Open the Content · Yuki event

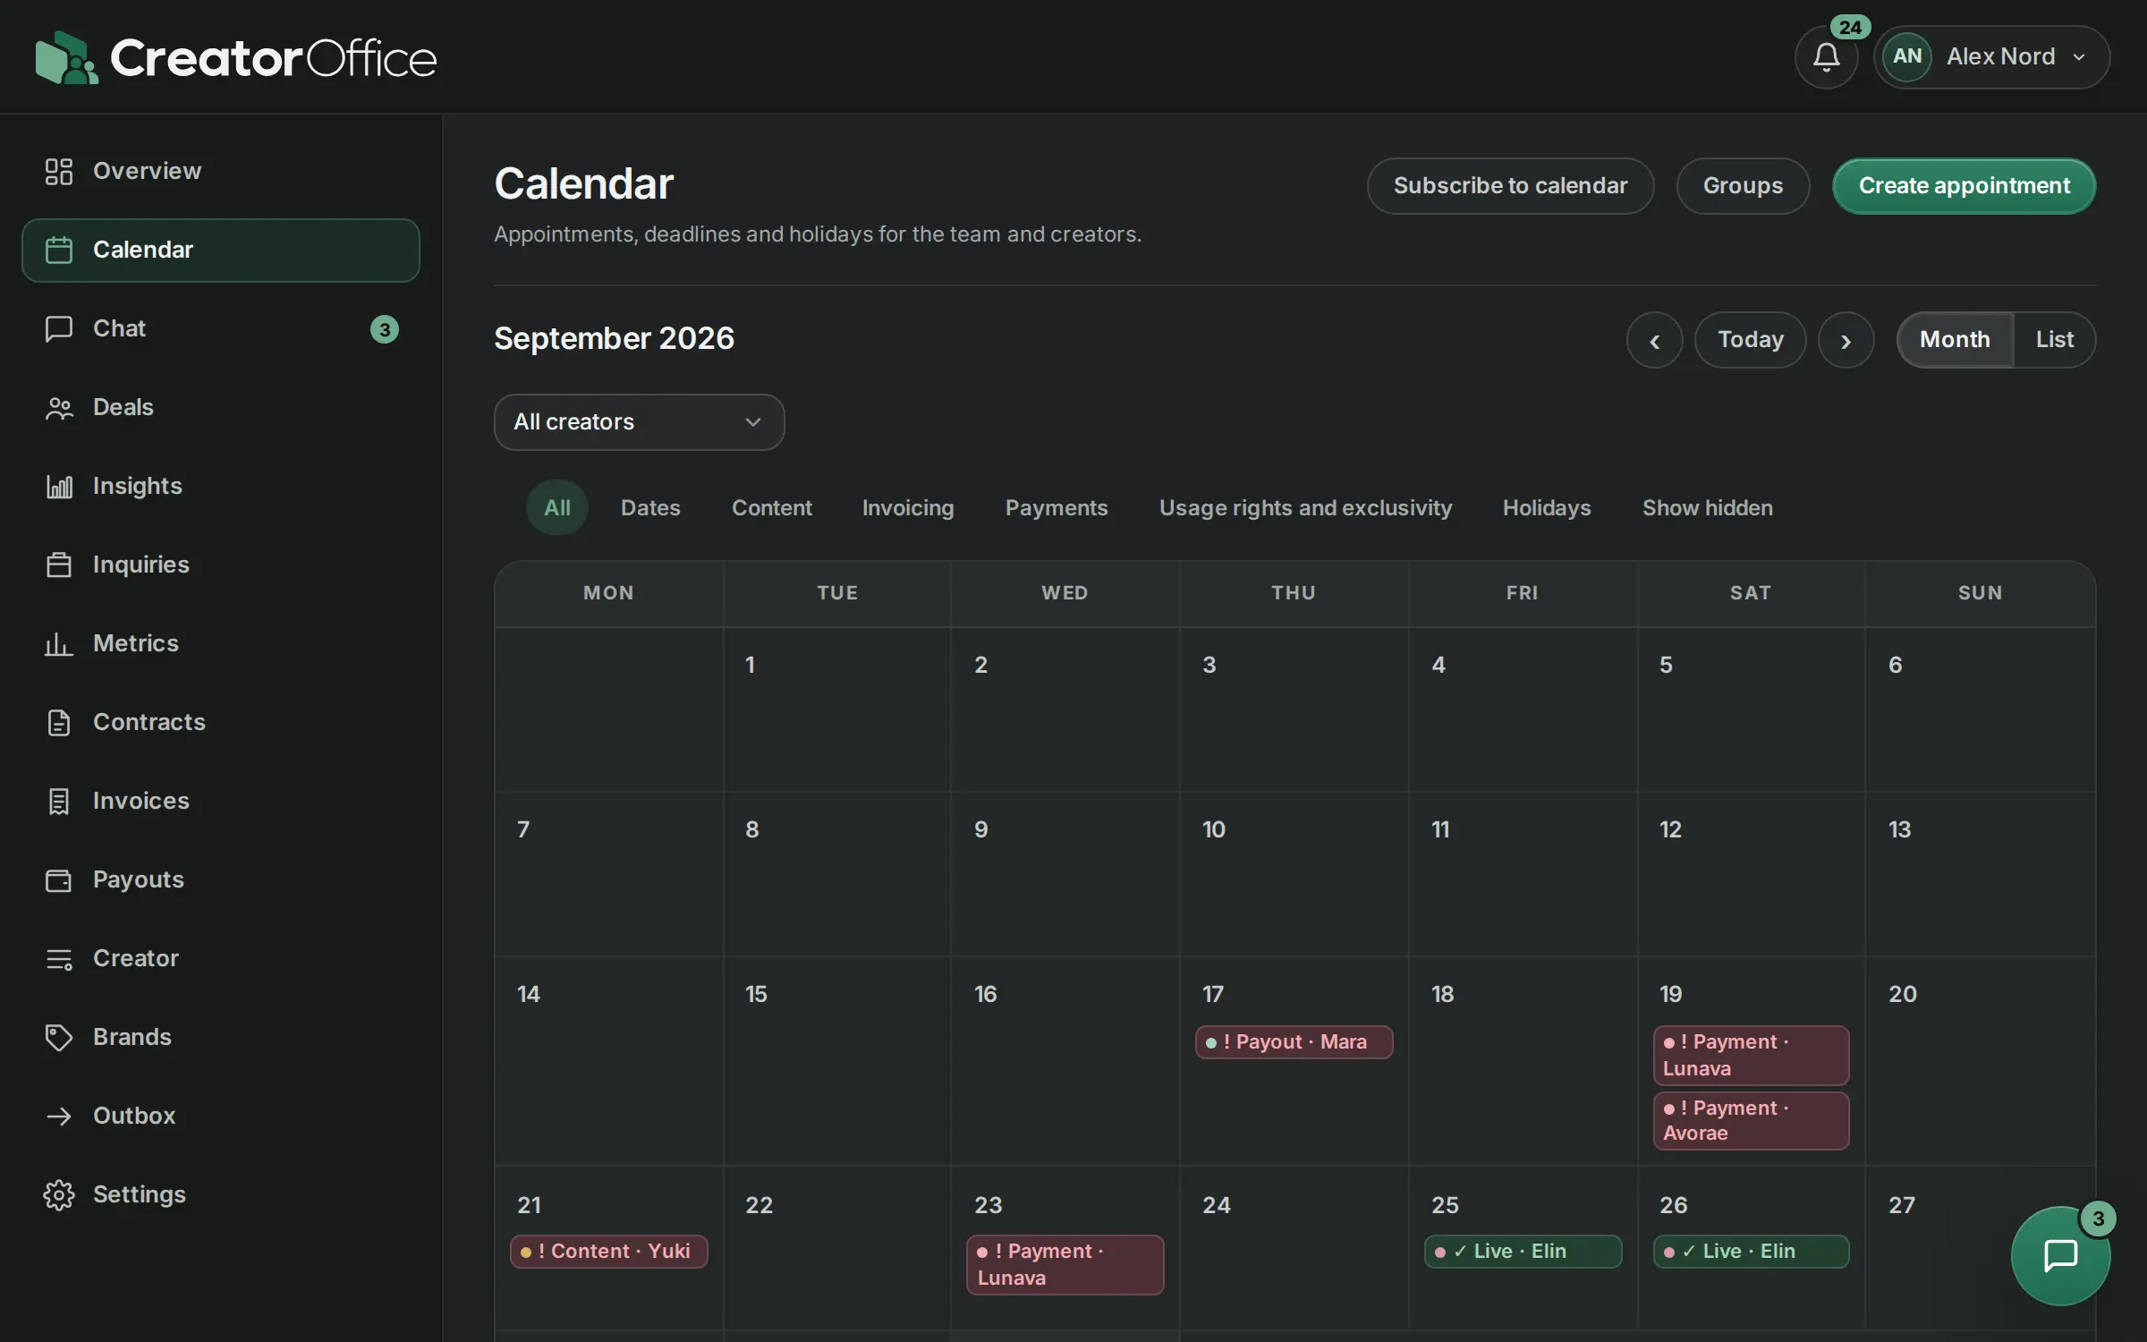608,1251
